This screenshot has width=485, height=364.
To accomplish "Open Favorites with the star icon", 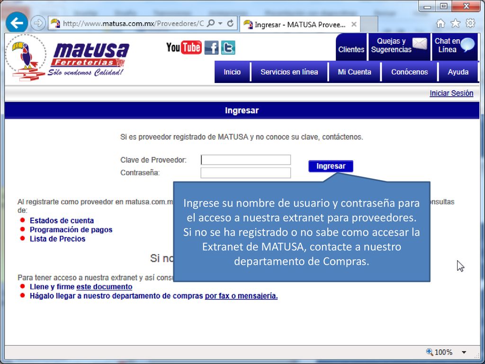I will click(x=455, y=23).
